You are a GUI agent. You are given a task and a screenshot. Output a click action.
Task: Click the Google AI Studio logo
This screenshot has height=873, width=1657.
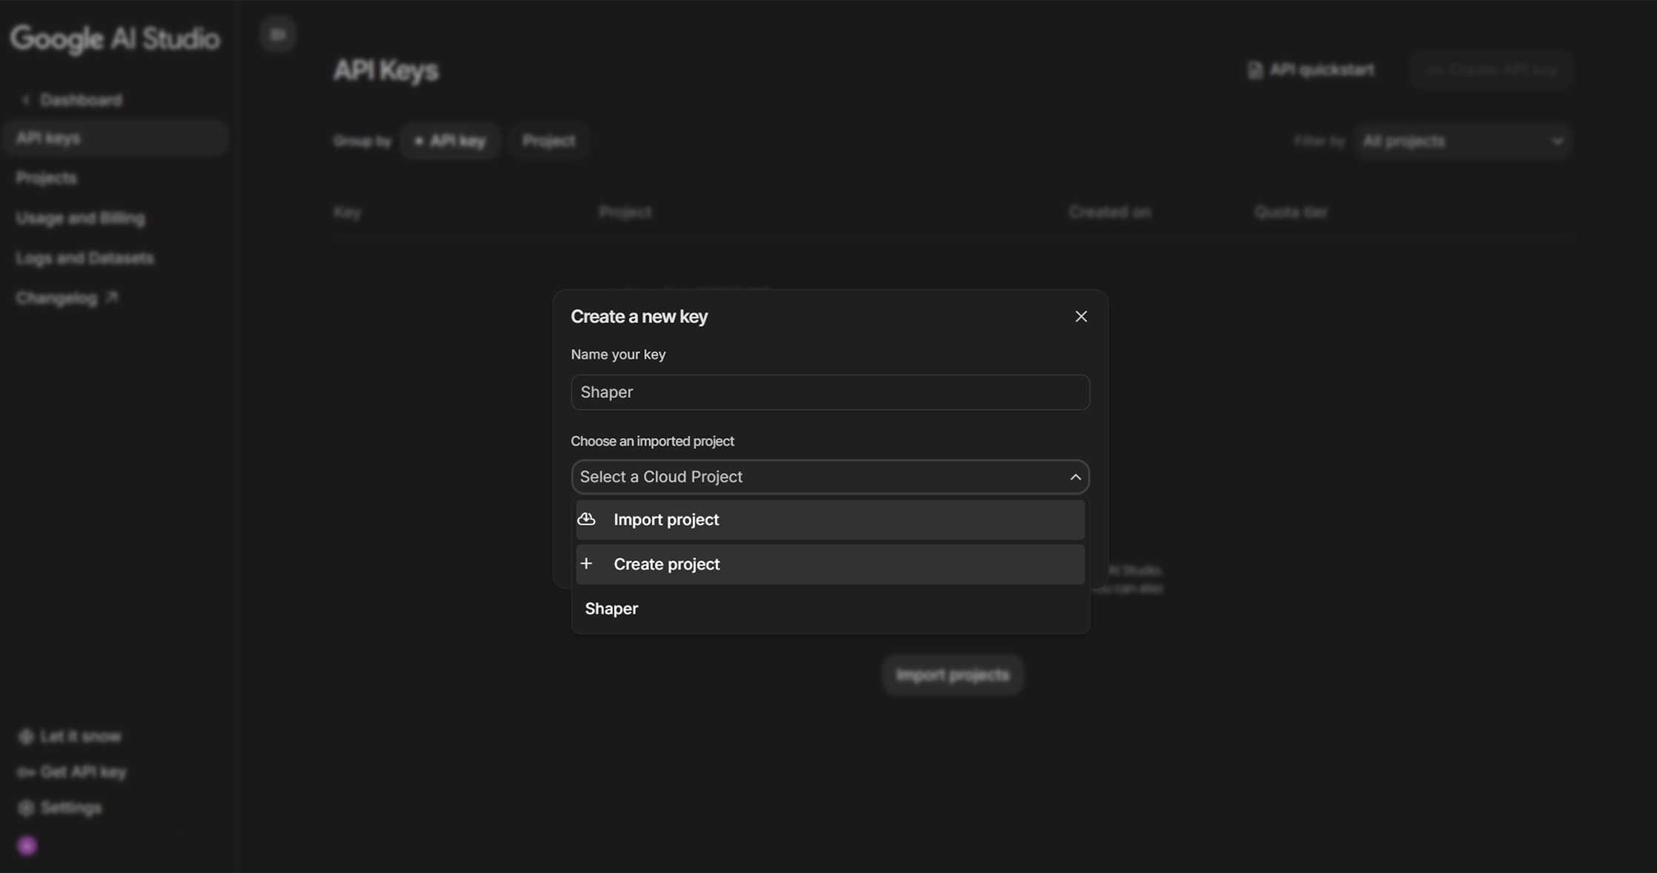point(115,39)
